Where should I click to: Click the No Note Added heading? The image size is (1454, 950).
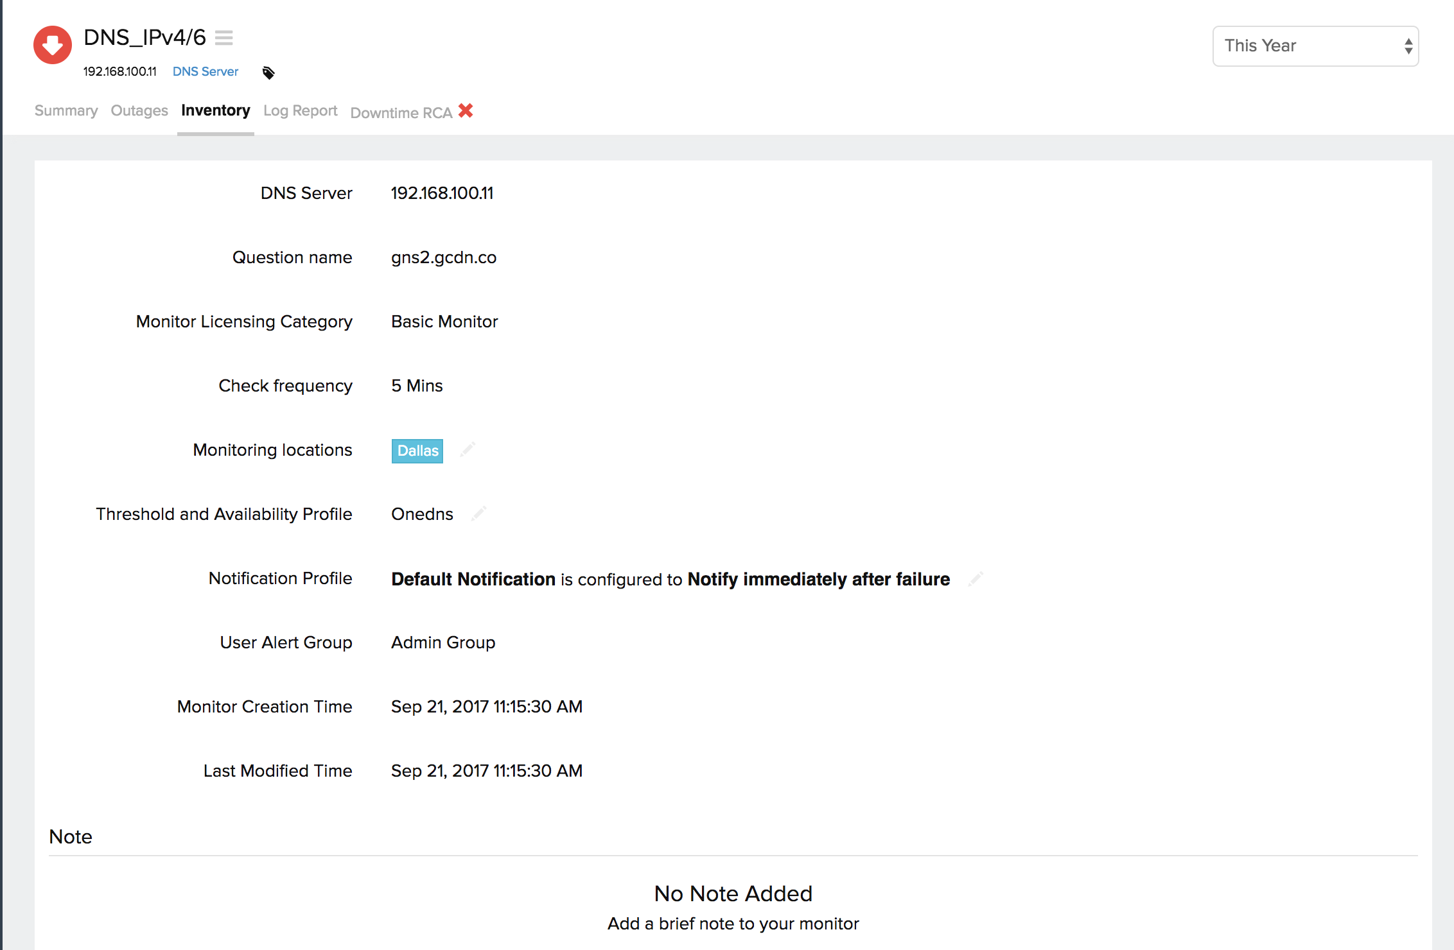point(733,893)
